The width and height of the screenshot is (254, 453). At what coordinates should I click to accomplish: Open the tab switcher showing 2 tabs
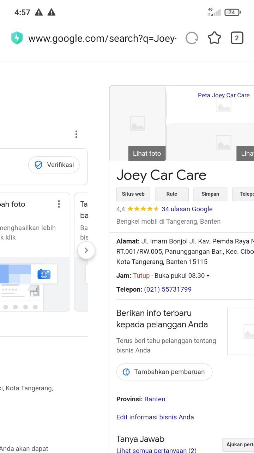point(237,38)
